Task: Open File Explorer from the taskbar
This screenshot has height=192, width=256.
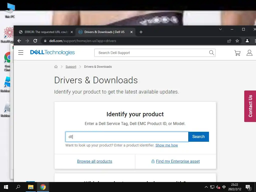Action: point(30,187)
